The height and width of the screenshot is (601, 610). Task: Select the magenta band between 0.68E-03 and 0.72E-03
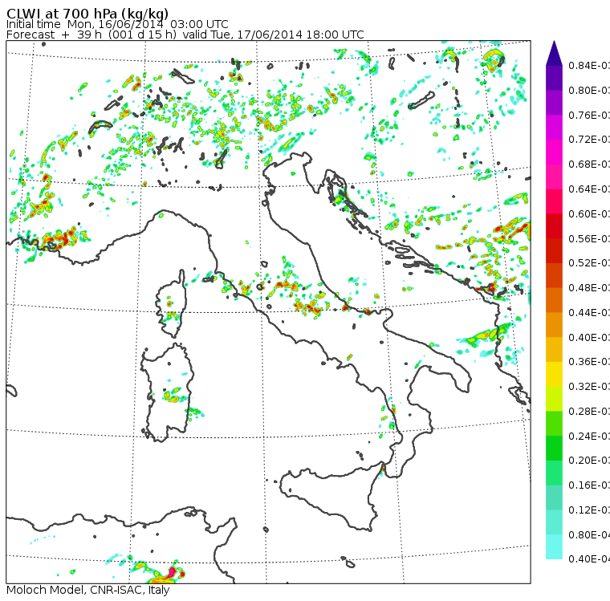click(x=554, y=152)
